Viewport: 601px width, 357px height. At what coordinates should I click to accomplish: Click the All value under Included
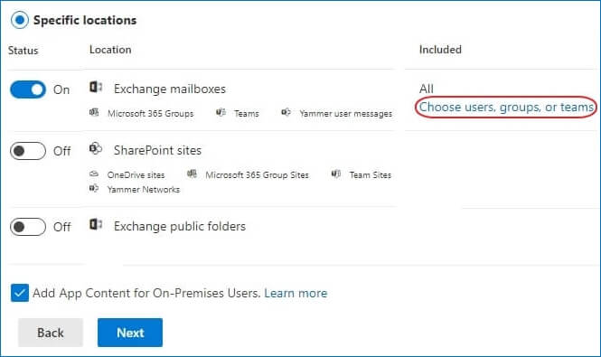point(427,89)
